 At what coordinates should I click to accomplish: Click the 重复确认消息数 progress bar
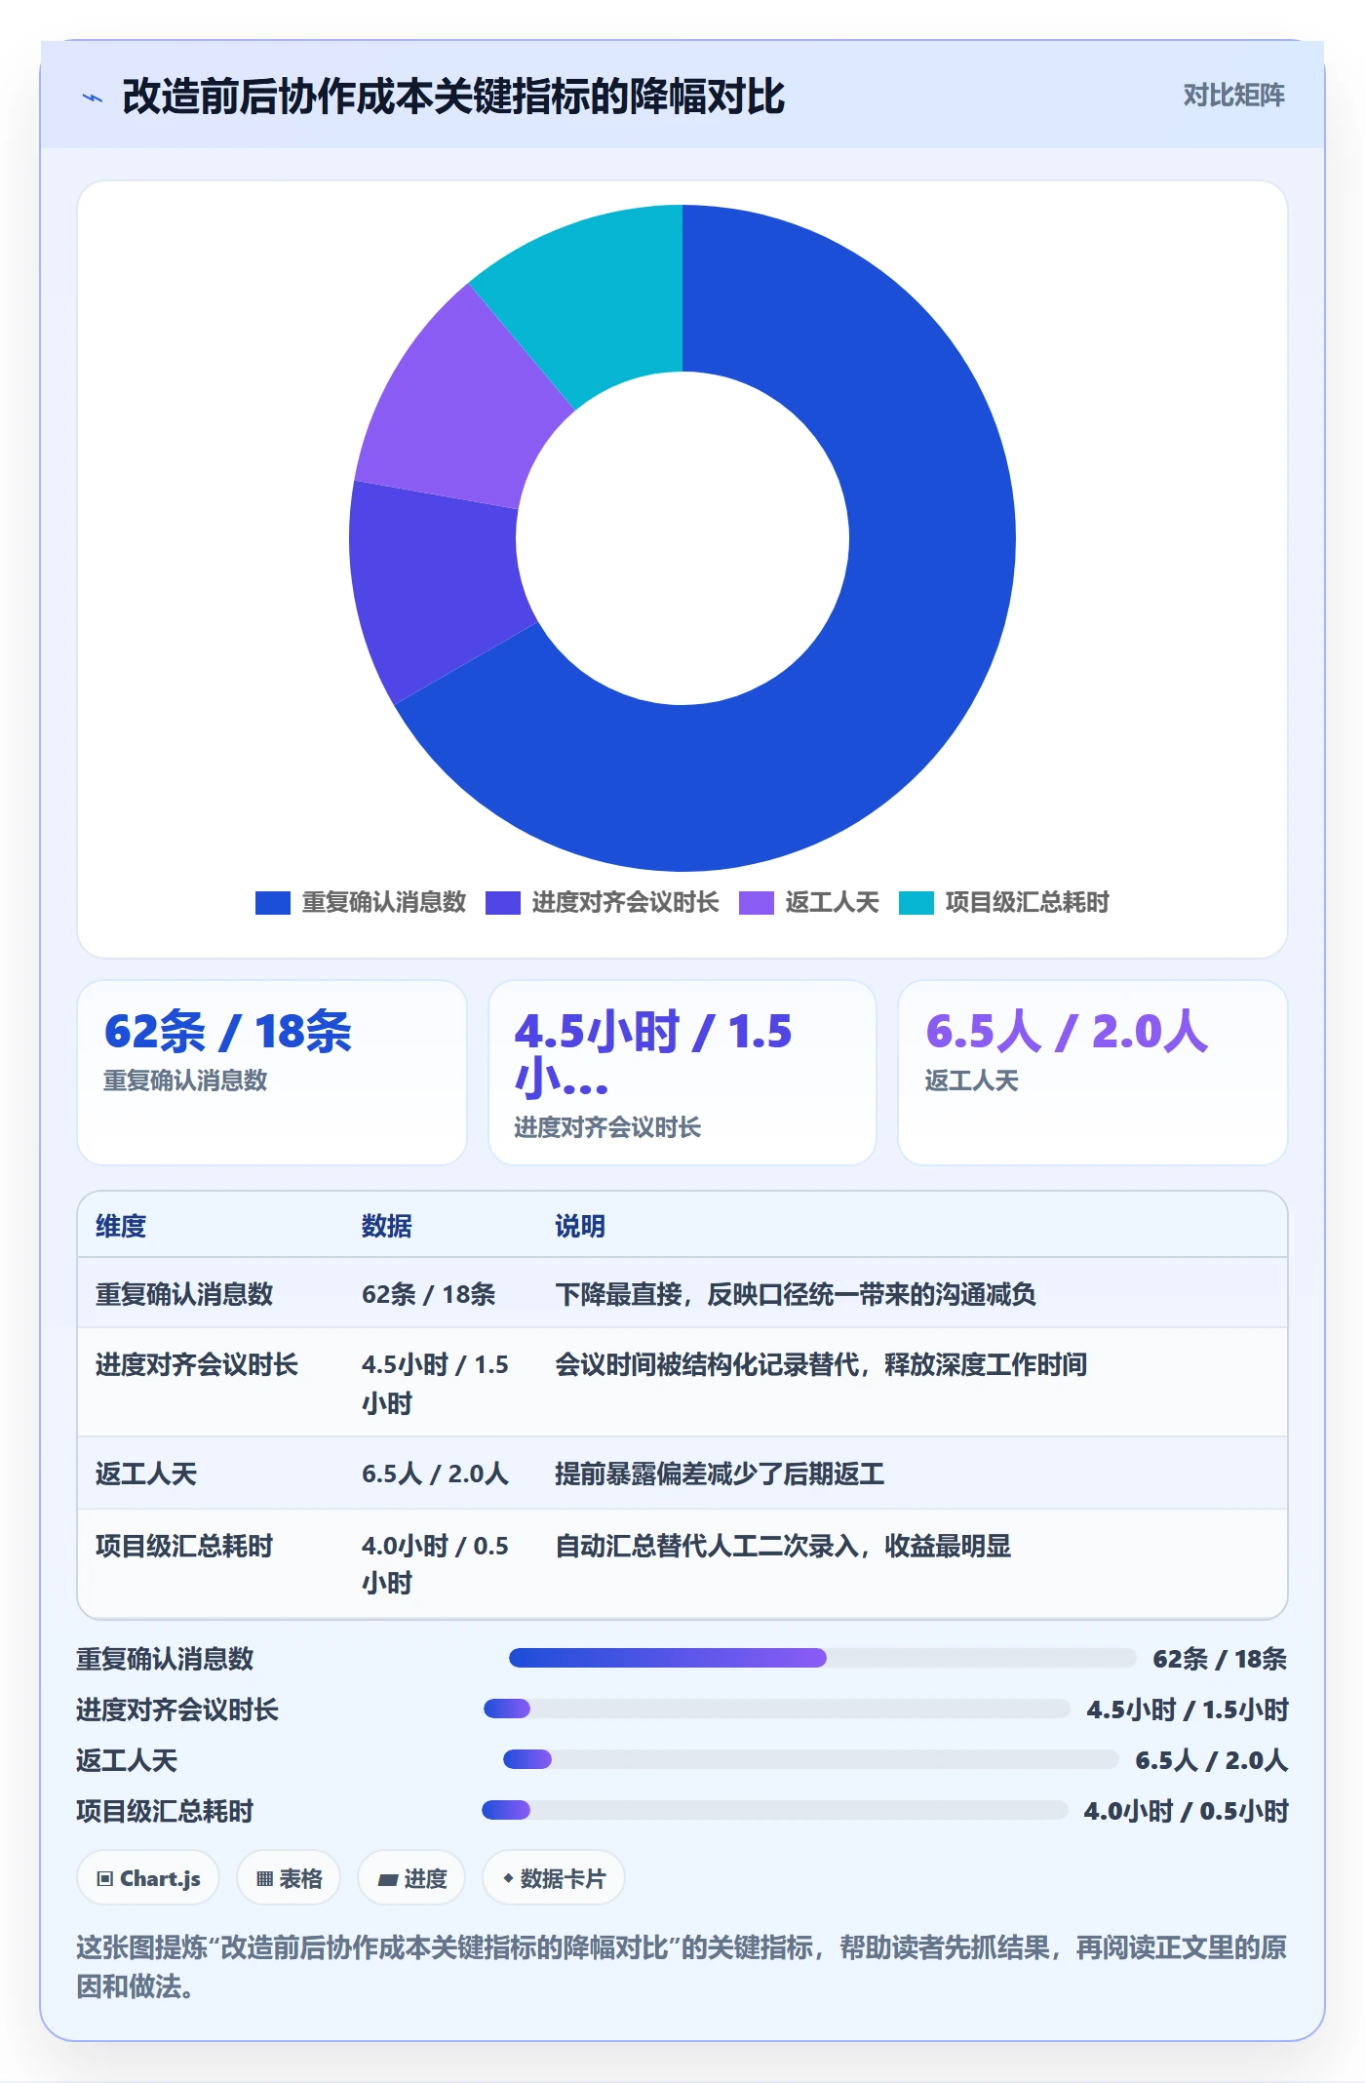(823, 1658)
